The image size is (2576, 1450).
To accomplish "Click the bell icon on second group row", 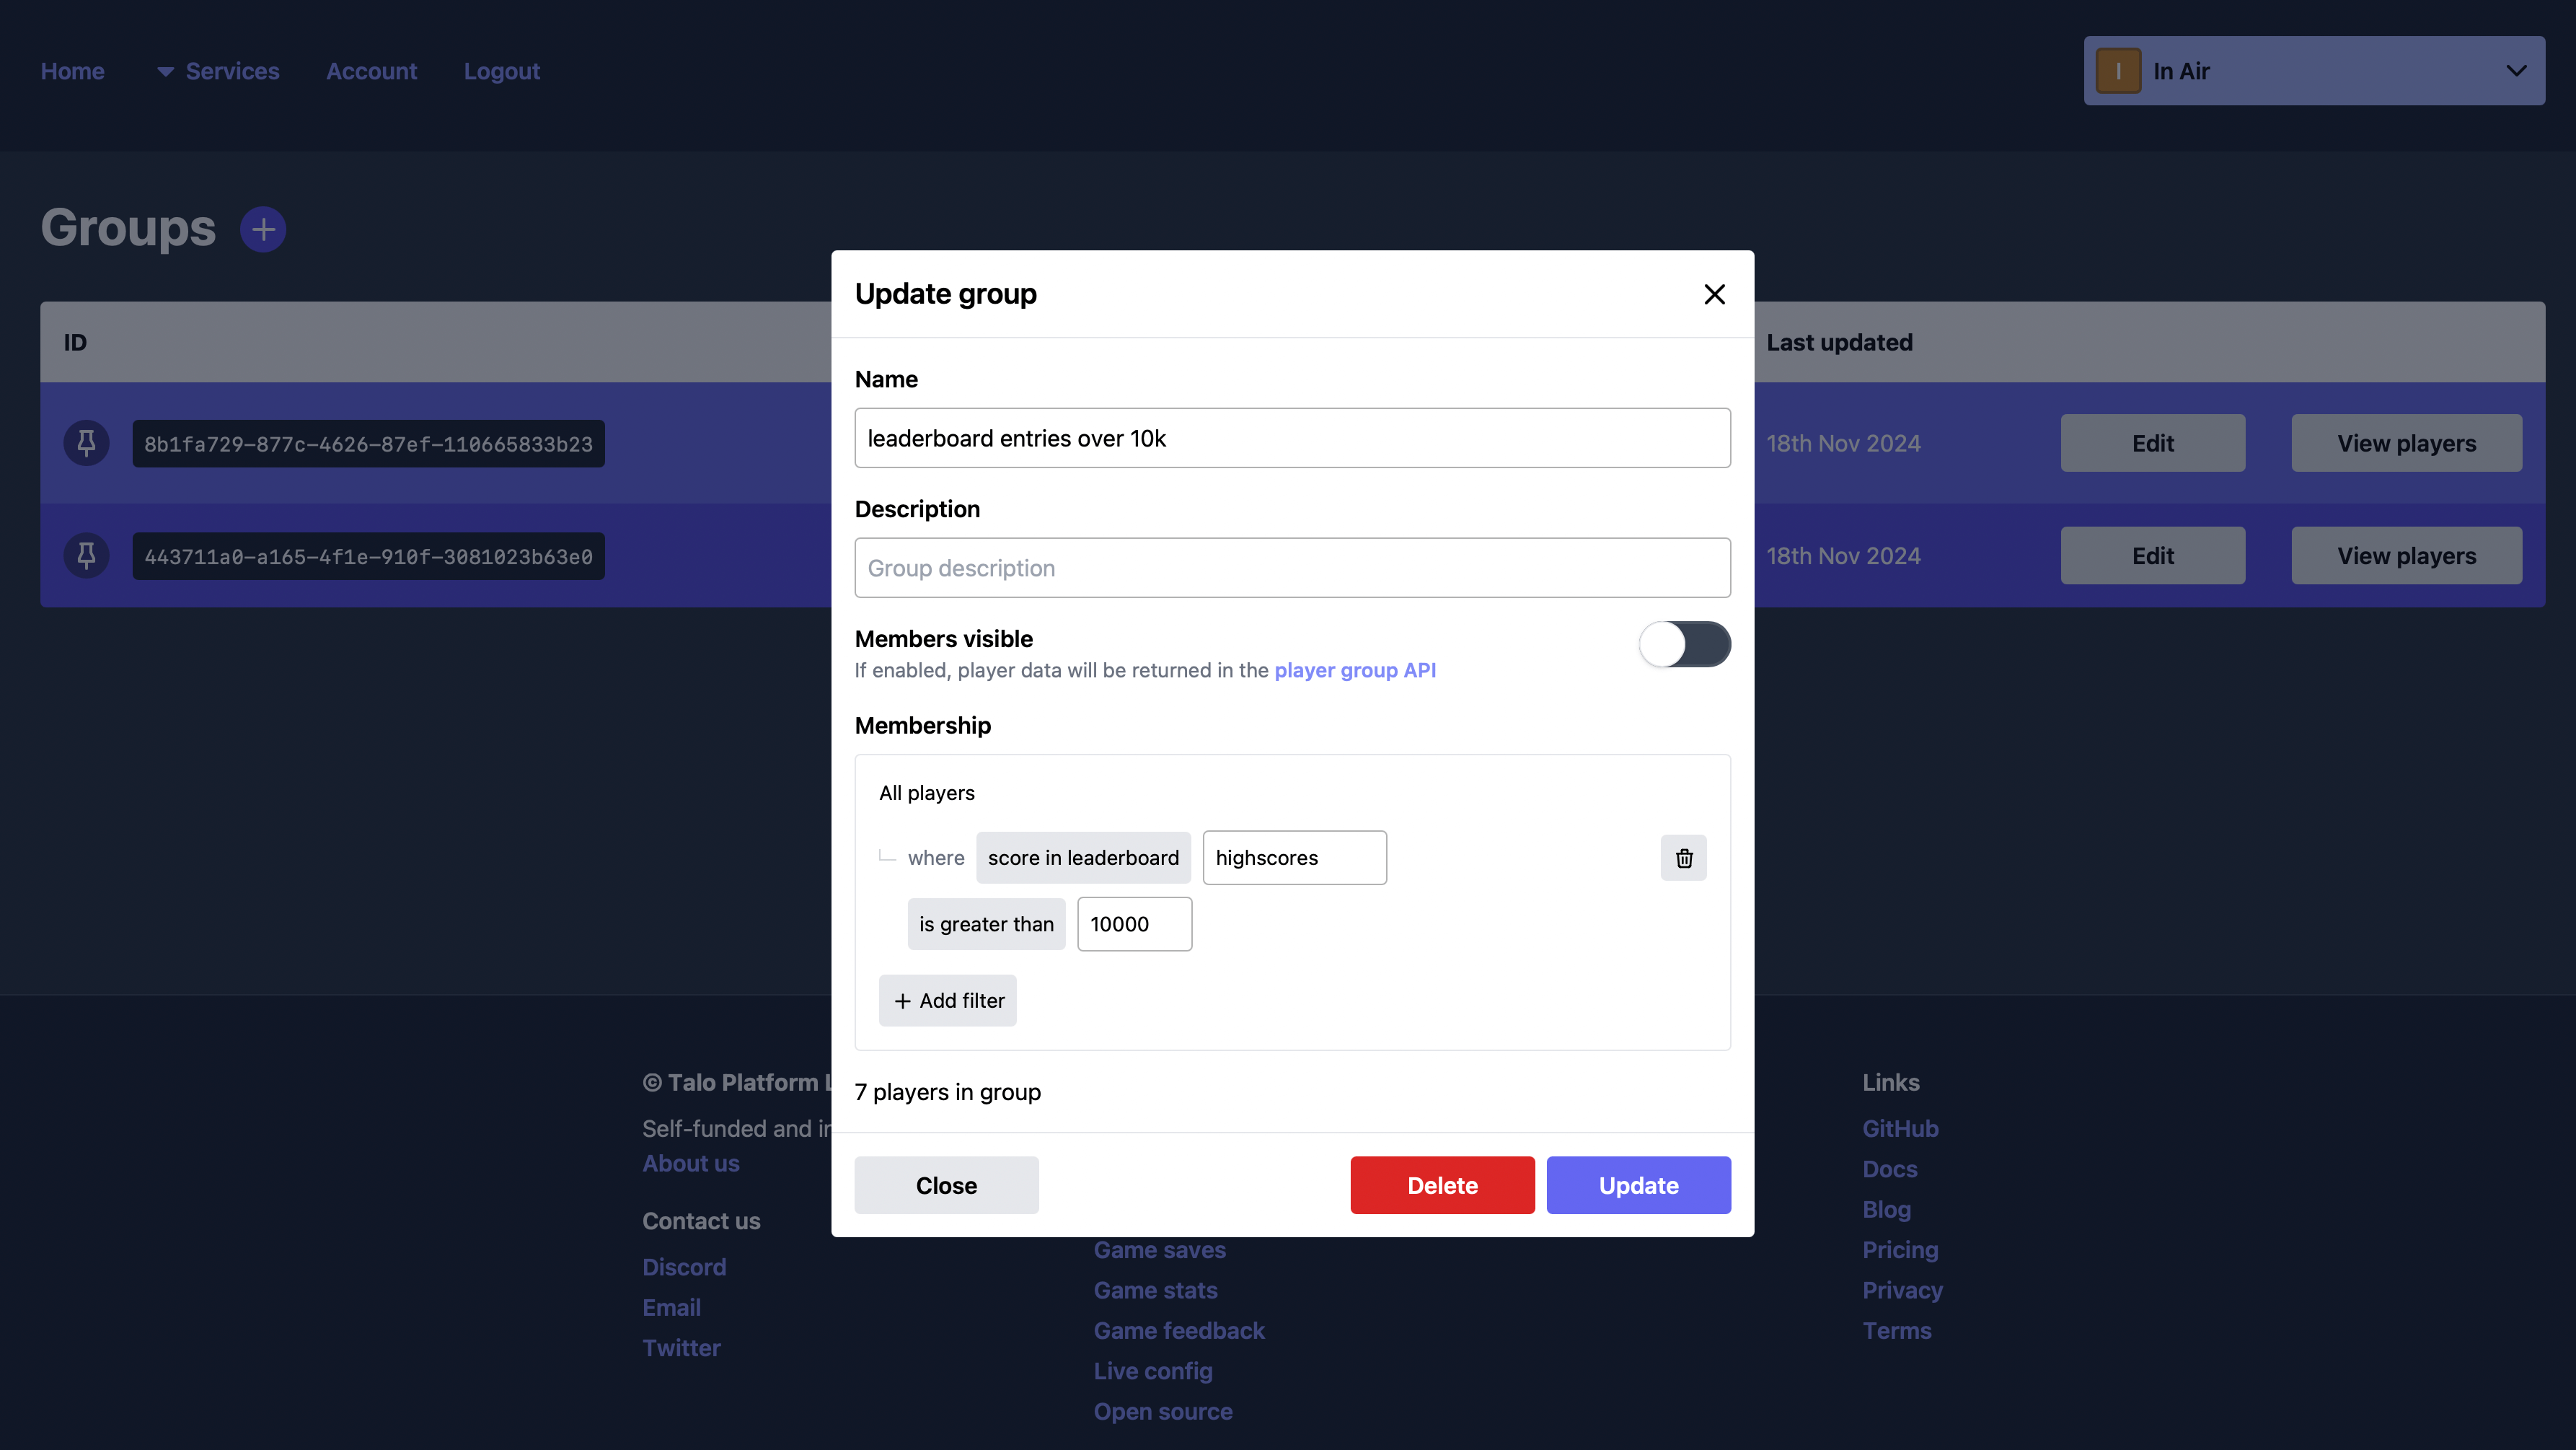I will pyautogui.click(x=87, y=556).
